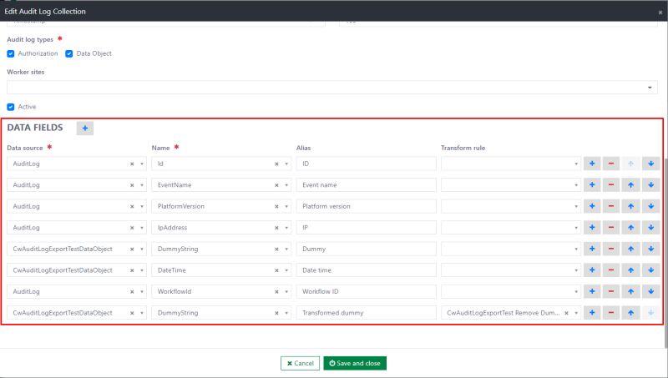The height and width of the screenshot is (378, 668).
Task: Add row after the EventName field
Action: tap(592, 184)
